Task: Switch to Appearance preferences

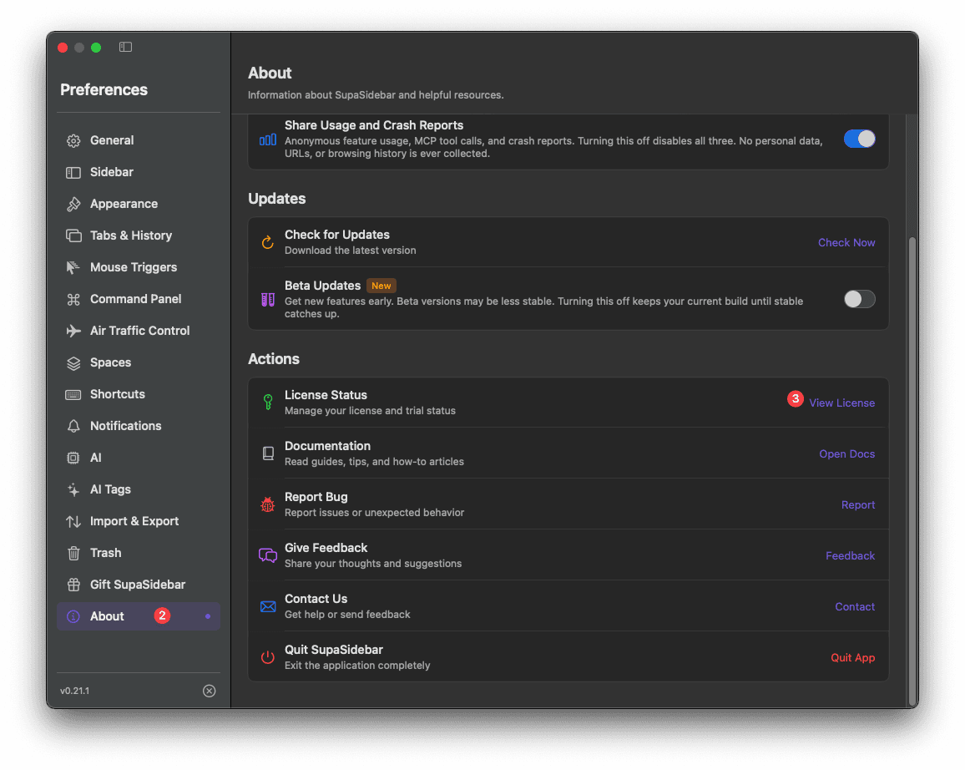Action: click(x=139, y=204)
